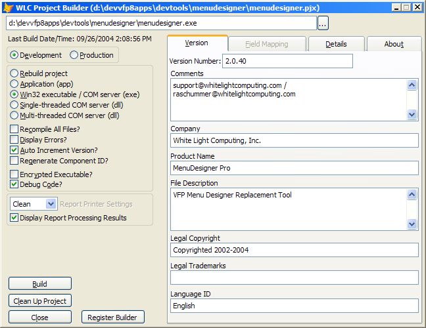This screenshot has width=426, height=328.
Task: Open the Clean dropdown list
Action: (x=51, y=204)
